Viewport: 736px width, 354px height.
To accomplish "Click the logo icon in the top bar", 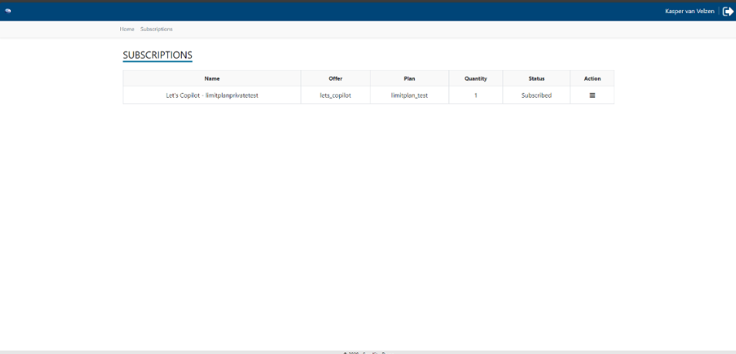I will click(x=8, y=11).
